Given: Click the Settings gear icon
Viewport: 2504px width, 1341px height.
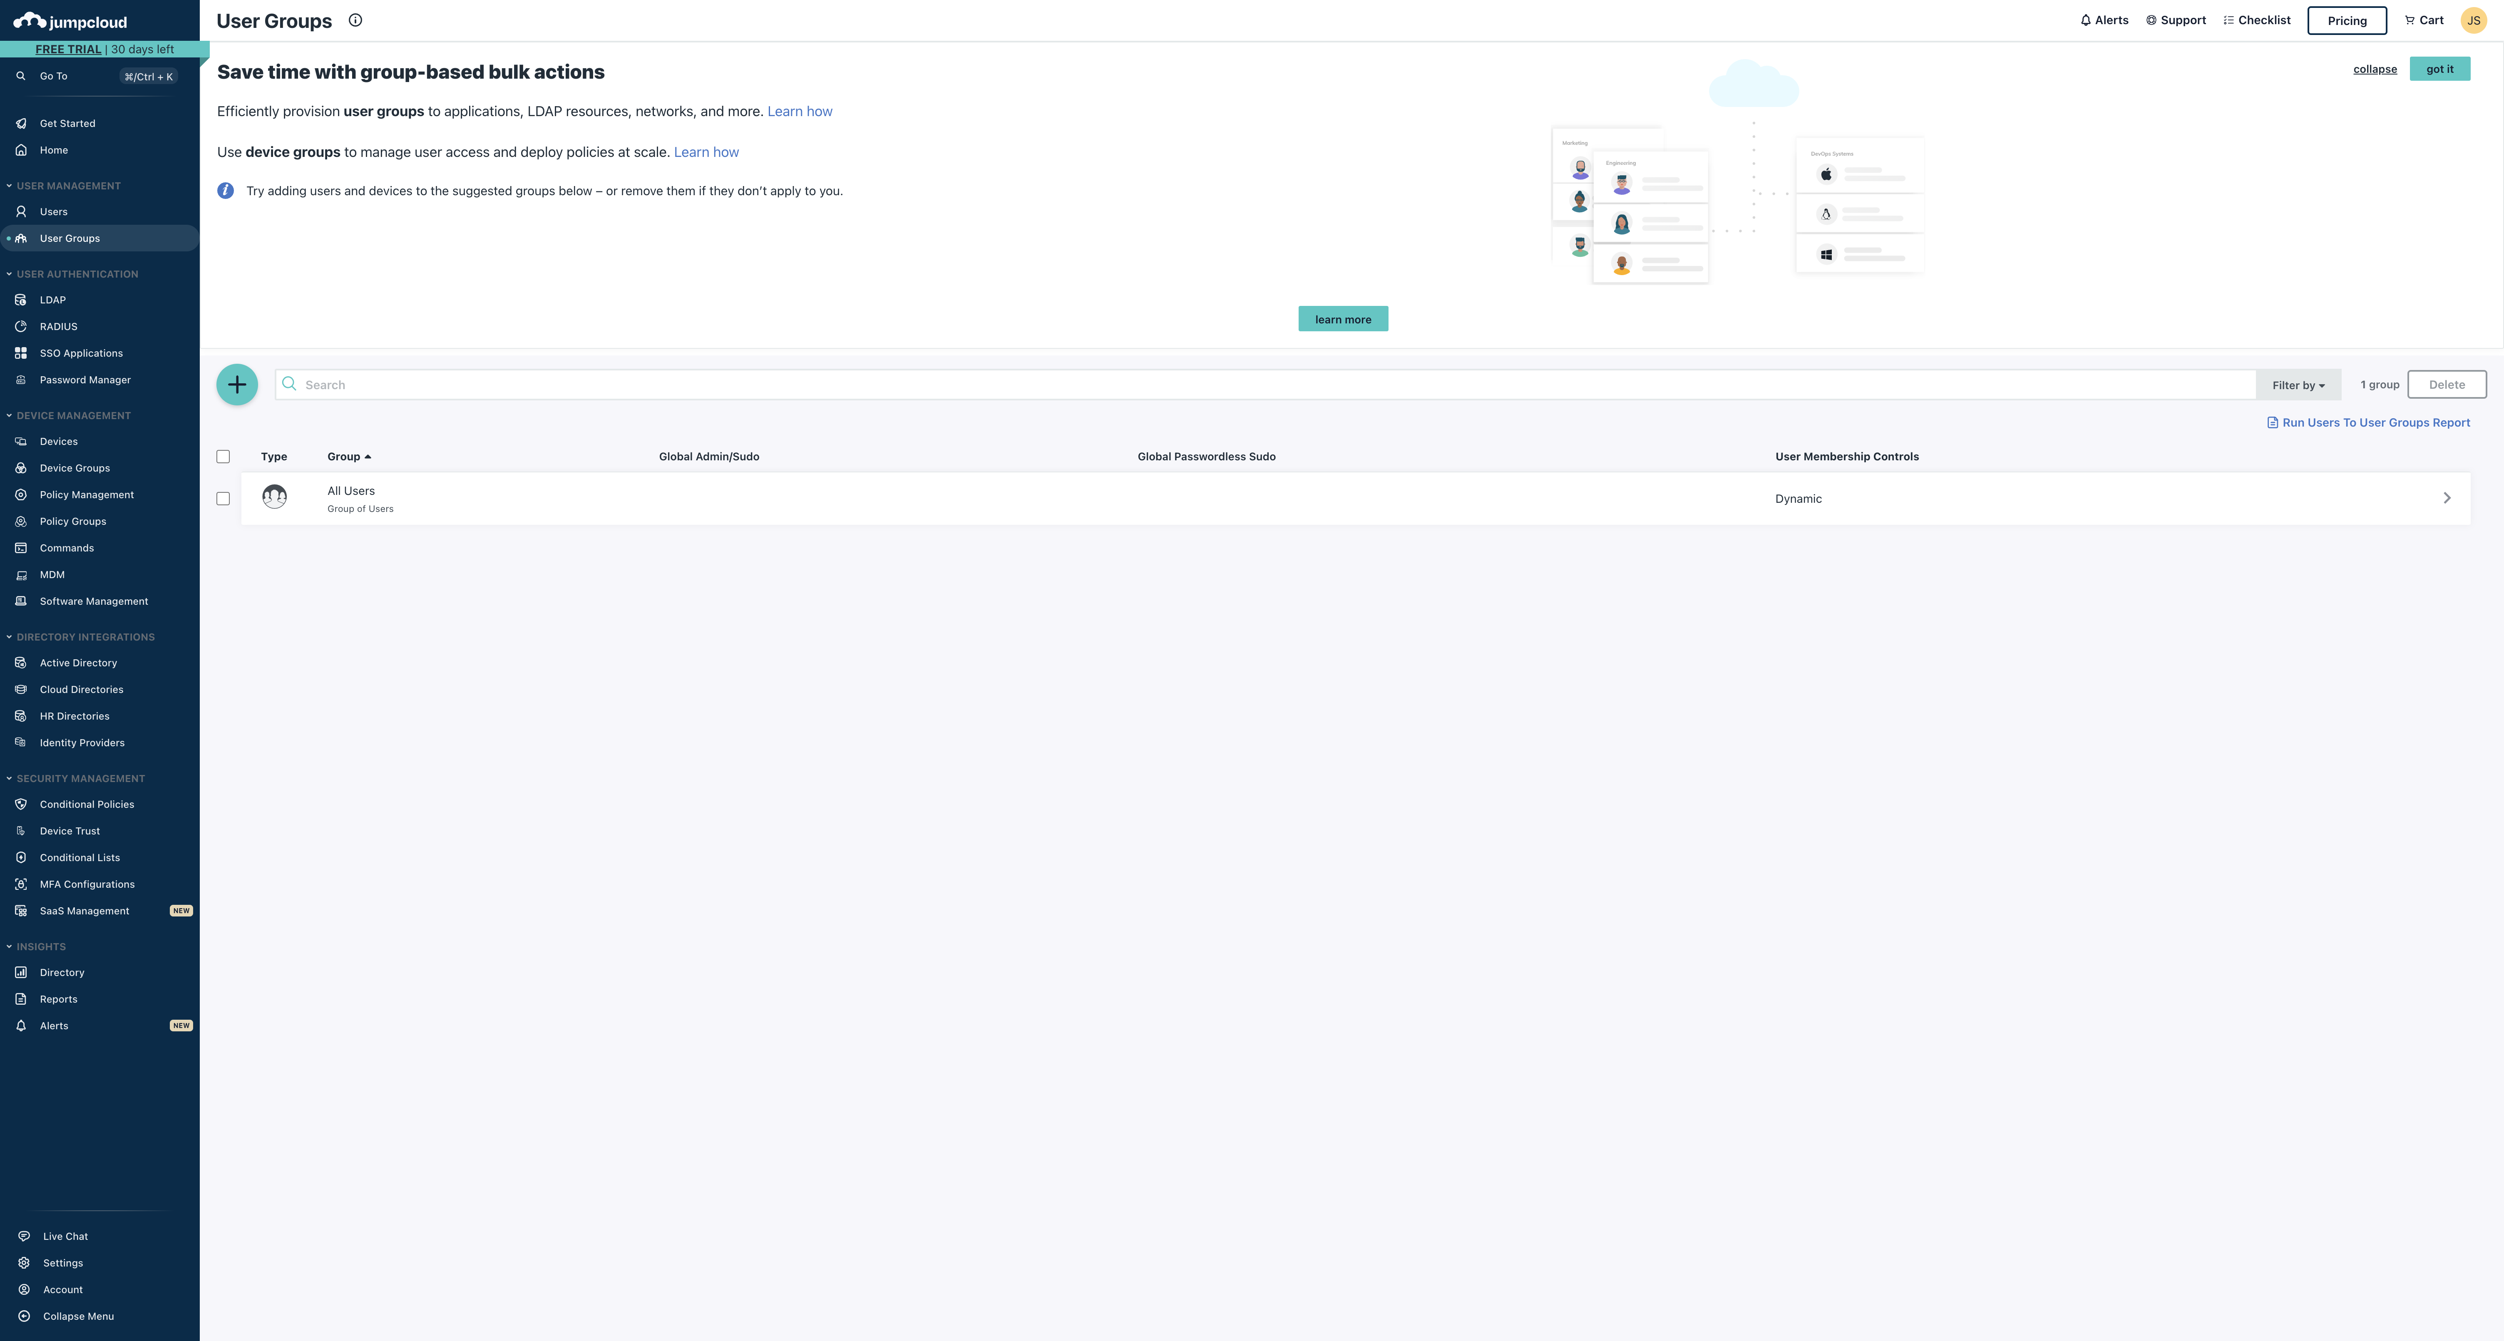Looking at the screenshot, I should pyautogui.click(x=24, y=1263).
